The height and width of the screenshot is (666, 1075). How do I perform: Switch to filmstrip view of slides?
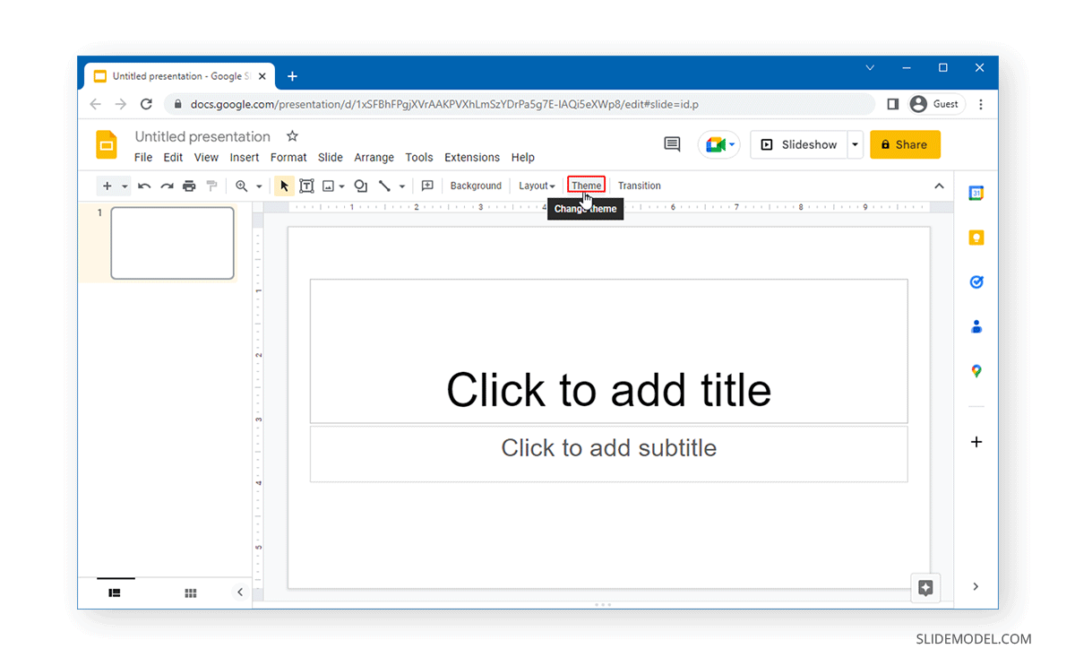pyautogui.click(x=115, y=592)
